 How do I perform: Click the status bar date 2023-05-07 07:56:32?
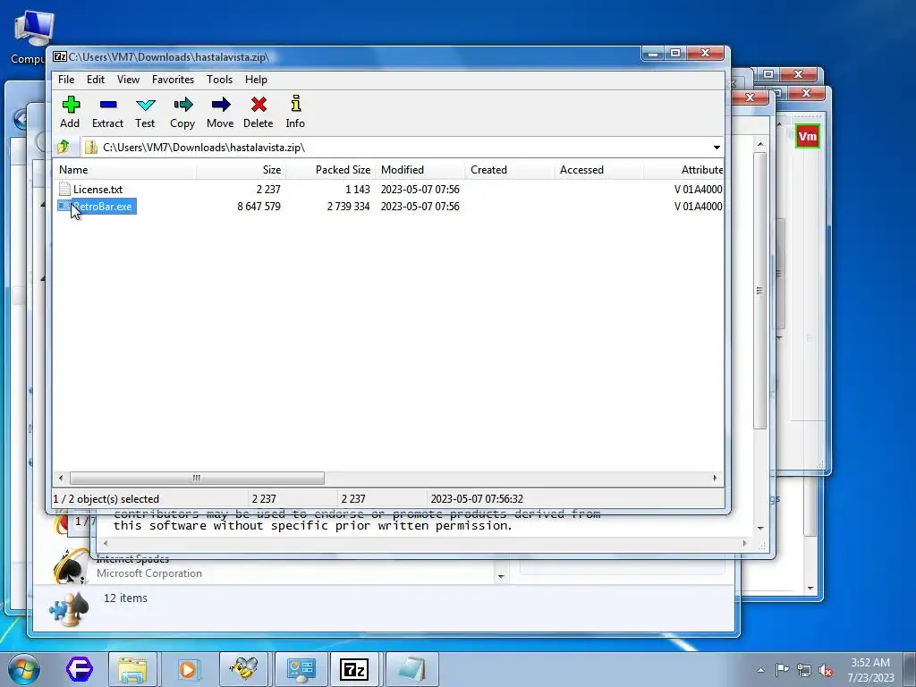[477, 499]
